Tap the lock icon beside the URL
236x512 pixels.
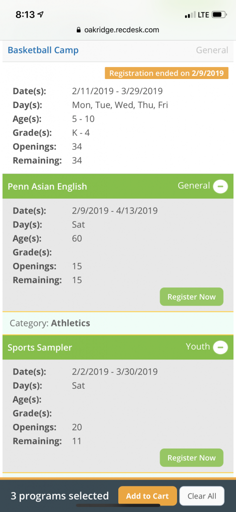pos(78,30)
